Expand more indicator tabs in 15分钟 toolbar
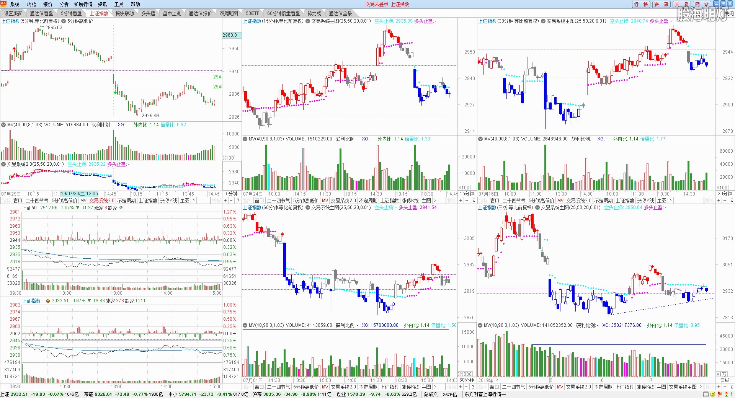This screenshot has height=398, width=735. (435, 201)
